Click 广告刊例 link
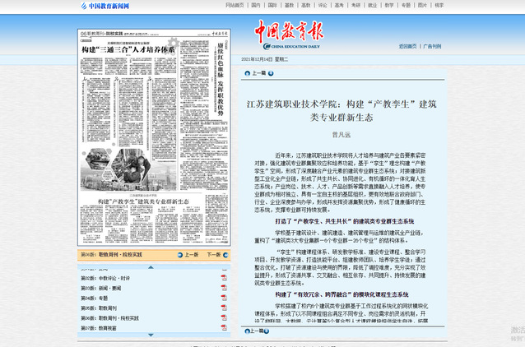 [x=432, y=46]
